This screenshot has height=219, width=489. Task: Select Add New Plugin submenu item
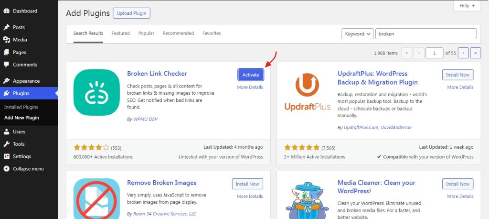coord(21,118)
